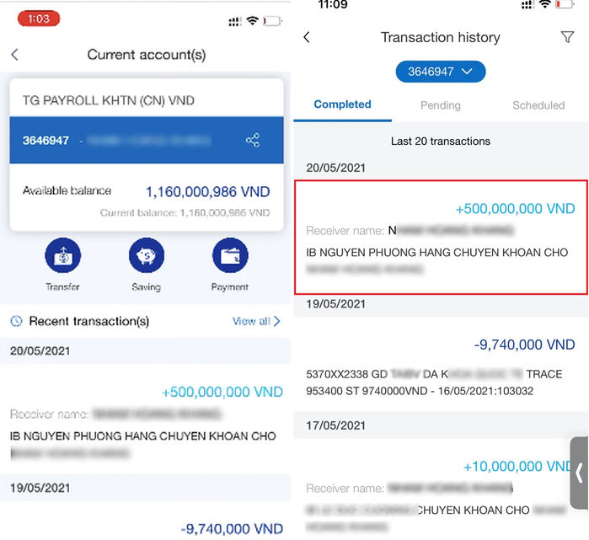Image resolution: width=589 pixels, height=540 pixels.
Task: Tap 5370XX2338 GD transaction description
Action: (434, 382)
